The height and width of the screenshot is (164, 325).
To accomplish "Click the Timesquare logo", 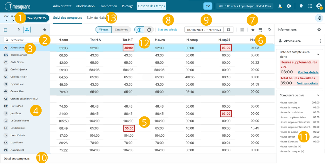I will pos(17,6).
